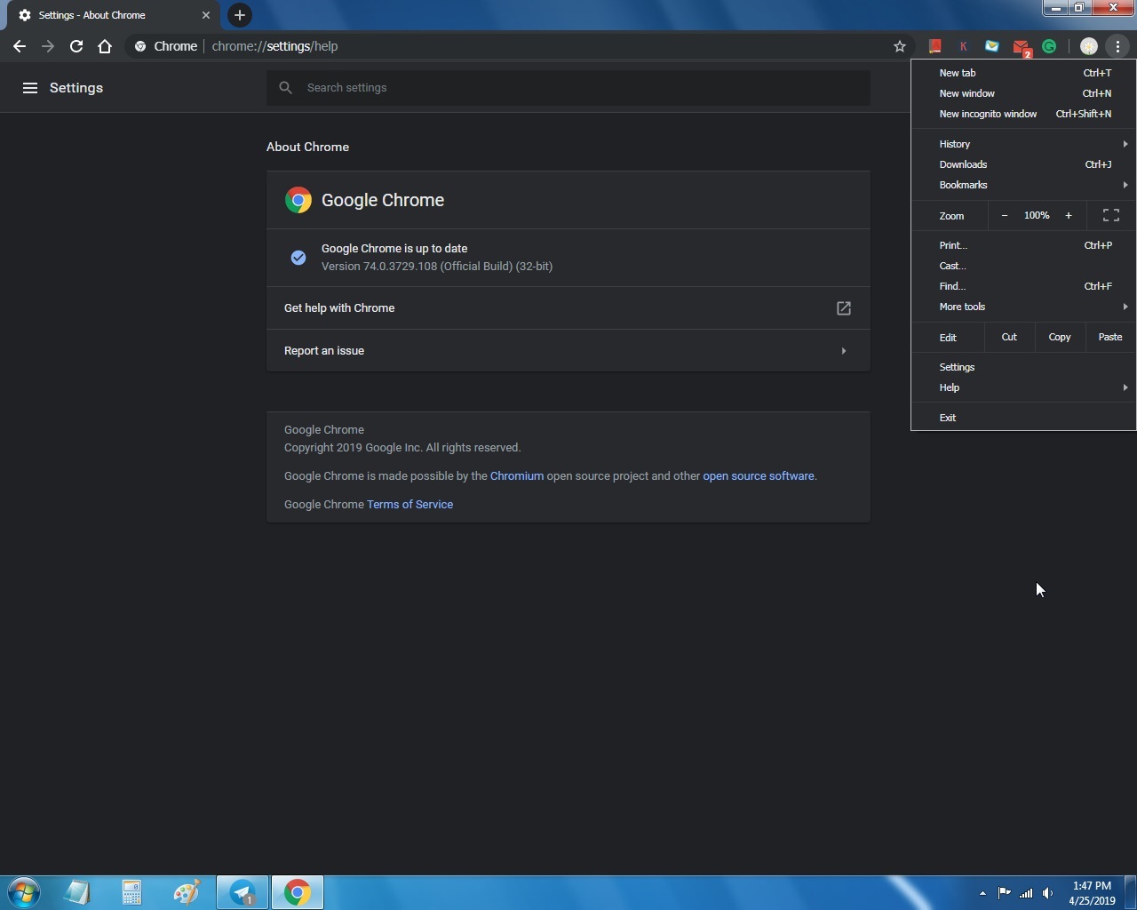Bookmark this page with the star icon
1137x910 pixels.
900,46
